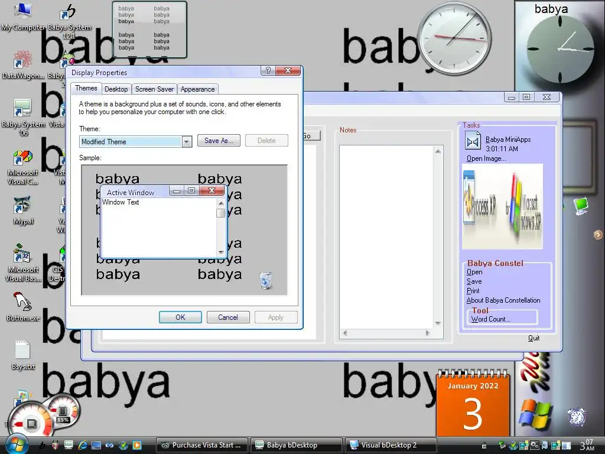Click the green check computer tray icon
Viewport: 605px width, 454px height.
tap(513, 445)
